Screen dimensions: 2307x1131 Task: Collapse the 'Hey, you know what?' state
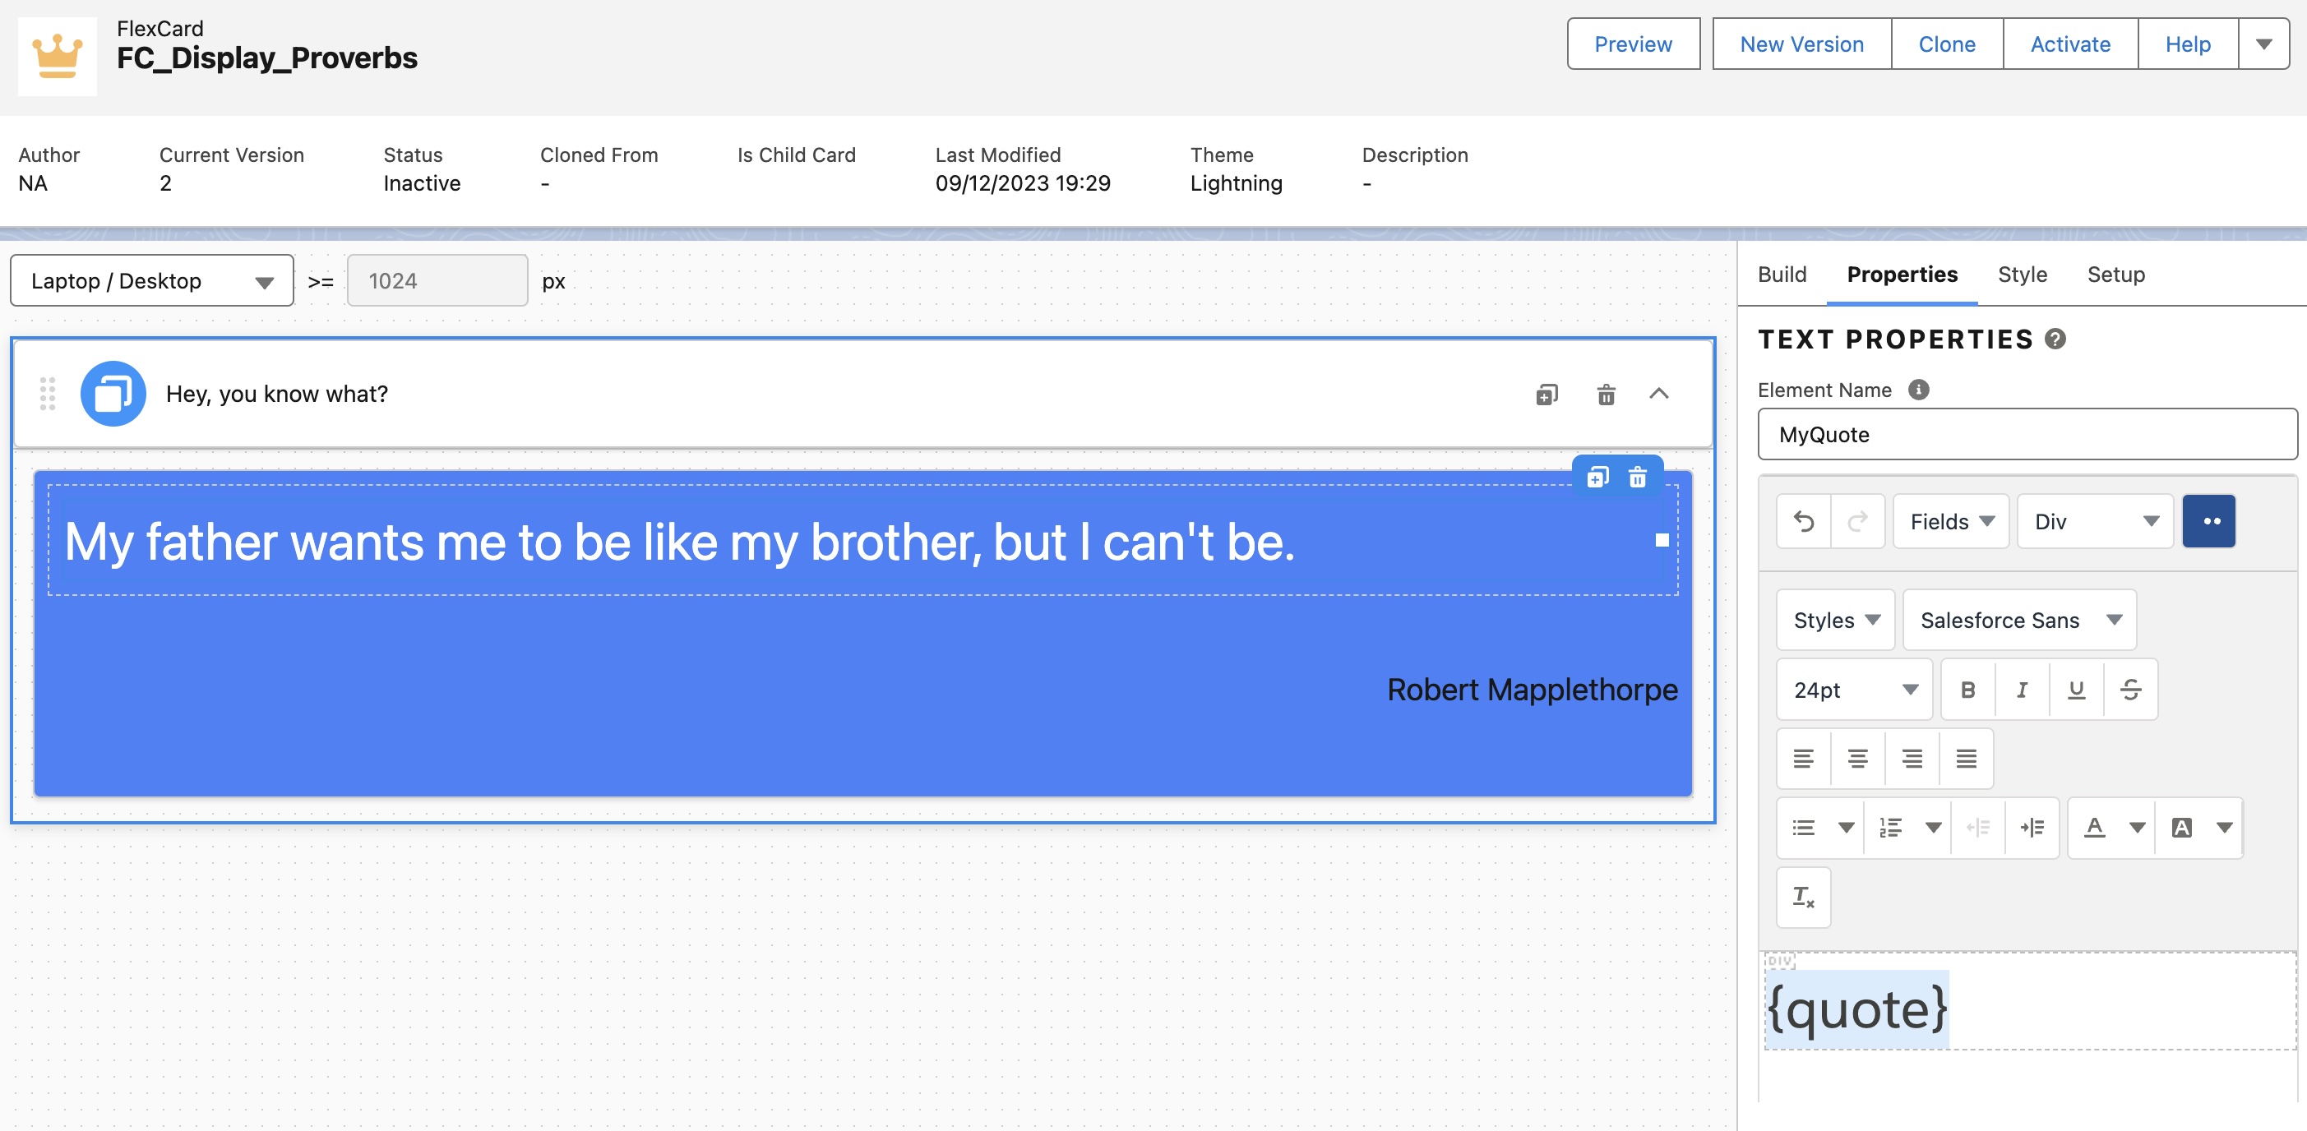1658,394
